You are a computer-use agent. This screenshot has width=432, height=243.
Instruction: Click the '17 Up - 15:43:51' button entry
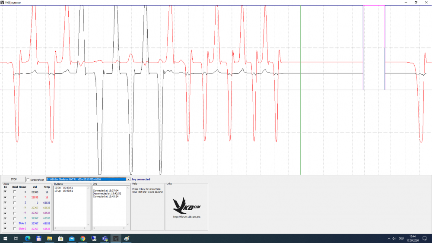pos(64,191)
